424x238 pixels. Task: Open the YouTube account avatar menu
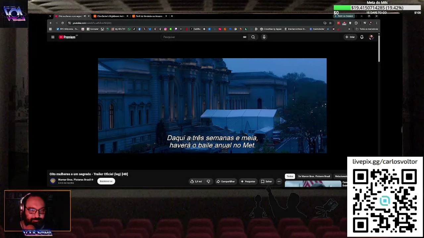click(x=371, y=37)
